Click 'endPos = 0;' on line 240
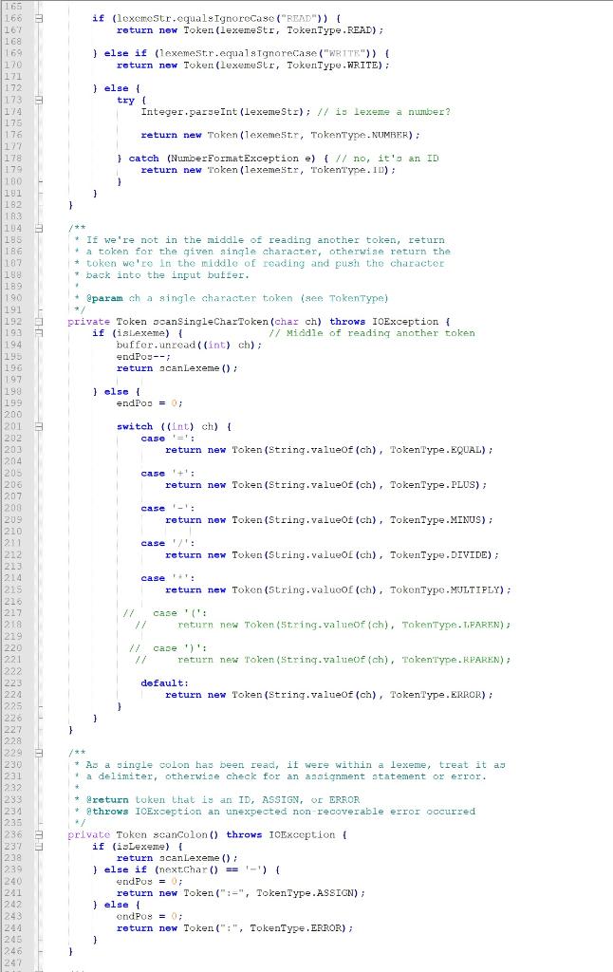 pyautogui.click(x=149, y=882)
